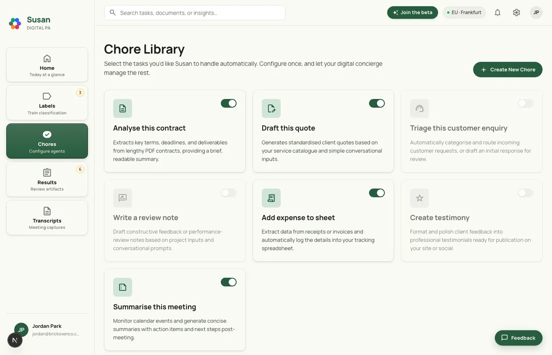Click the Create testimony title

point(440,217)
